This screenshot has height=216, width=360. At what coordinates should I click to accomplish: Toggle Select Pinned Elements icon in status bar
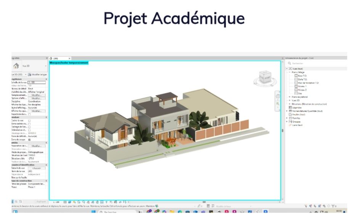click(x=315, y=206)
